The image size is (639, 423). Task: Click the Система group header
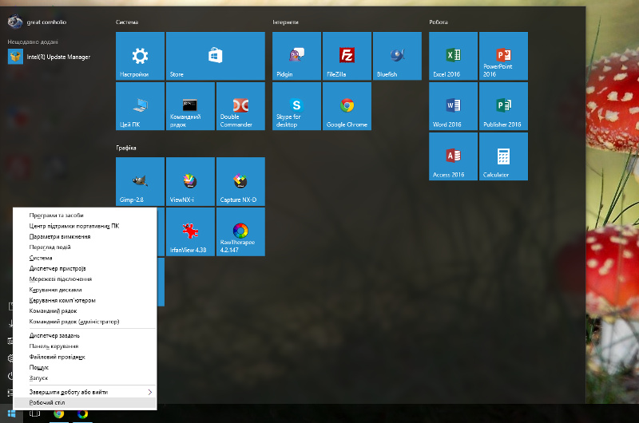(x=127, y=22)
